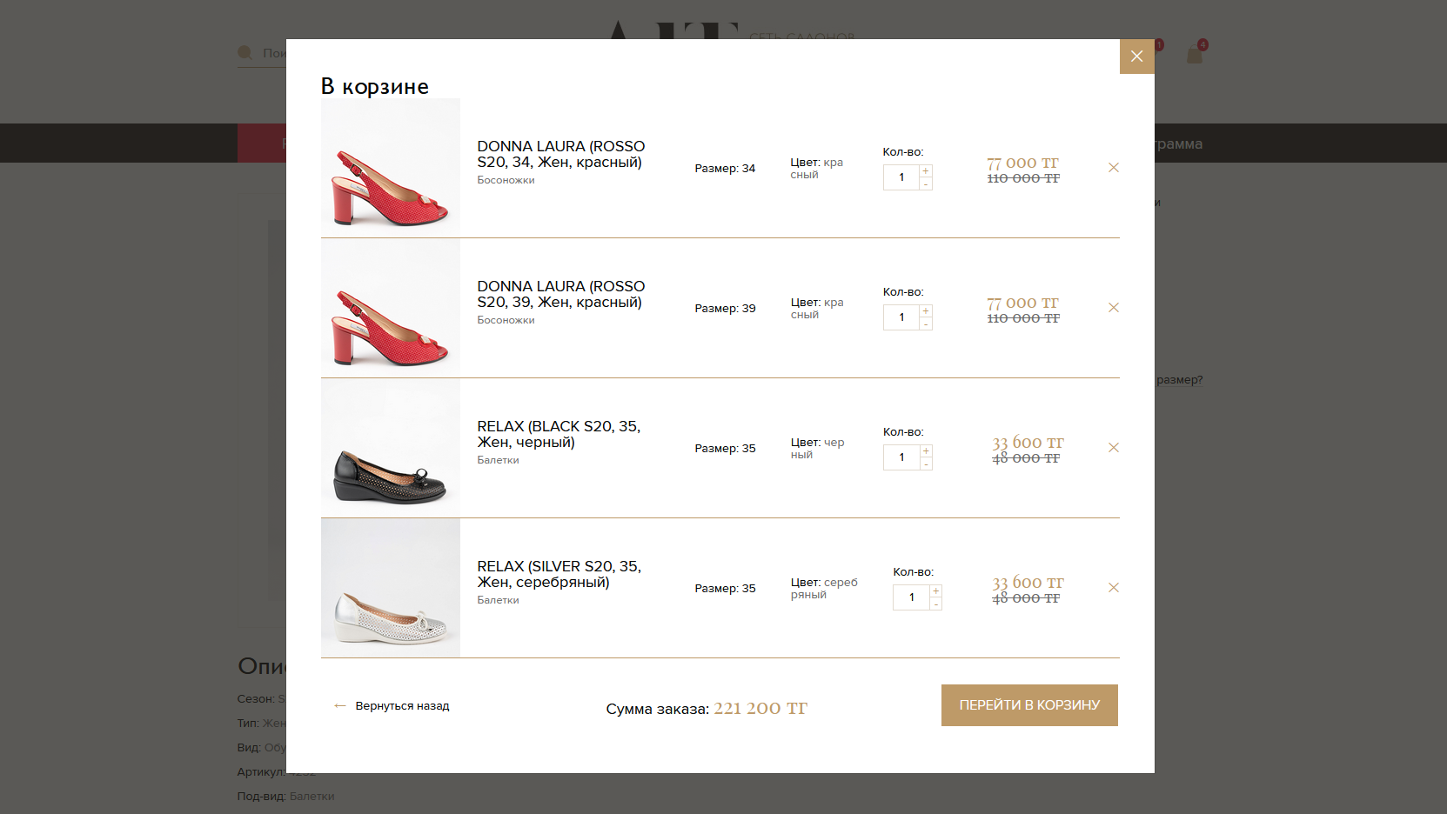The width and height of the screenshot is (1447, 814).
Task: Click order total '221 200 тг'
Action: 760,708
